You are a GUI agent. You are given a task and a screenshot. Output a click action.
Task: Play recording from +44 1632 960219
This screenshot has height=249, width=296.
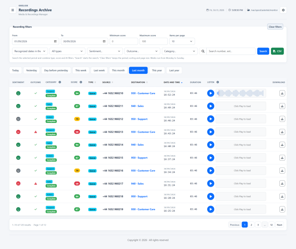click(x=210, y=209)
